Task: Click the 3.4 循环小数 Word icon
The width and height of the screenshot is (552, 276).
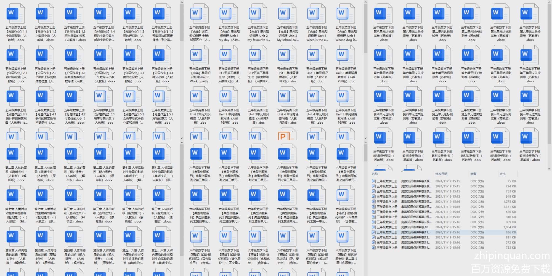Action: [162, 55]
